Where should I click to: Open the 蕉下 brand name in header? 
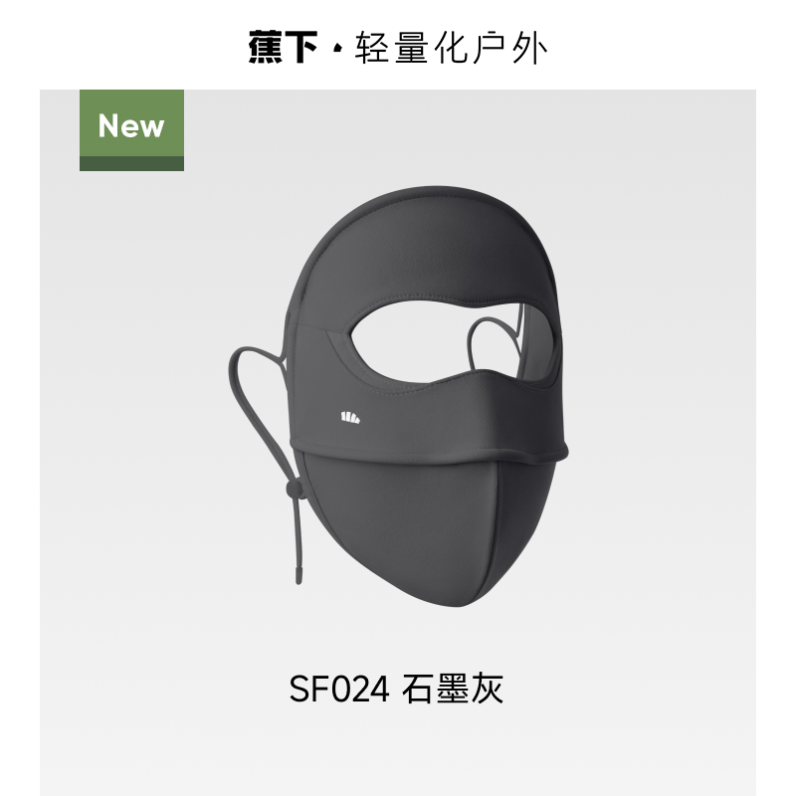[284, 47]
